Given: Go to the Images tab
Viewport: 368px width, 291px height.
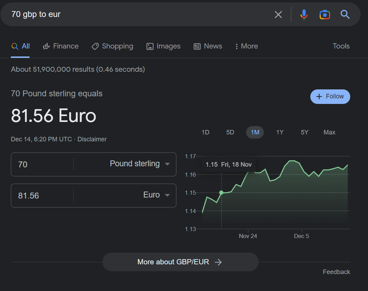Looking at the screenshot, I should coord(163,46).
